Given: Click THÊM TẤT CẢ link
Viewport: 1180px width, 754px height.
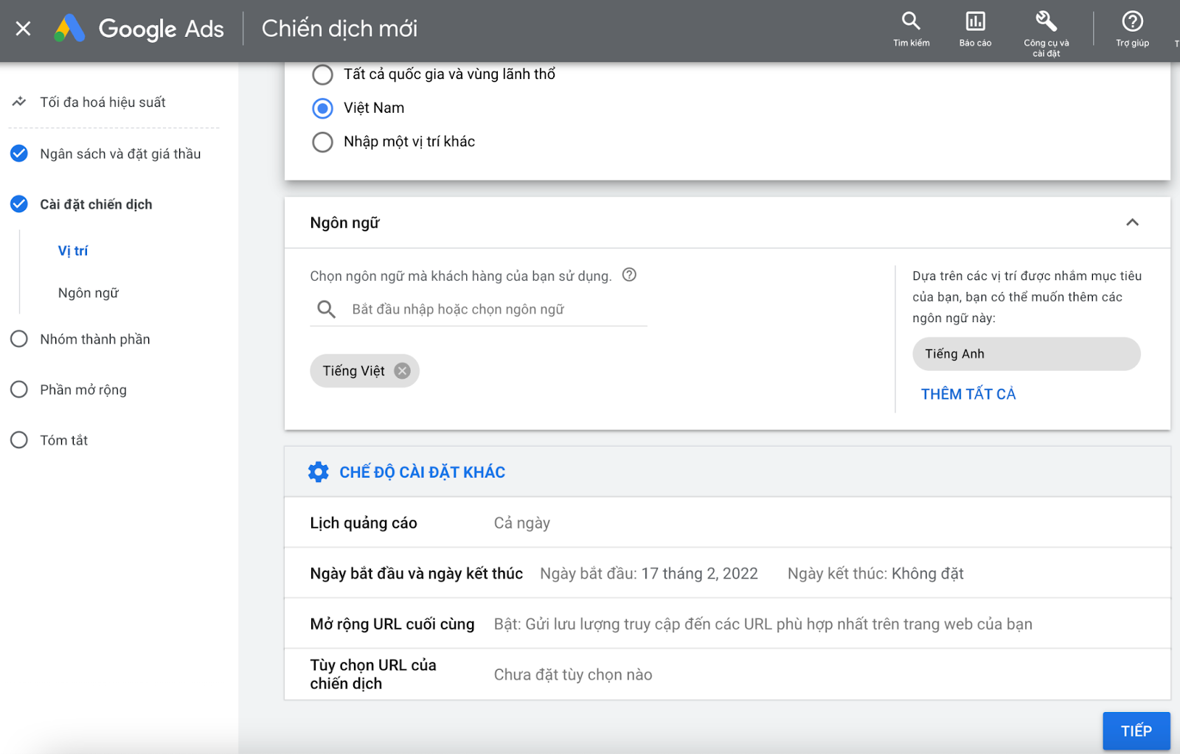Looking at the screenshot, I should pyautogui.click(x=968, y=394).
